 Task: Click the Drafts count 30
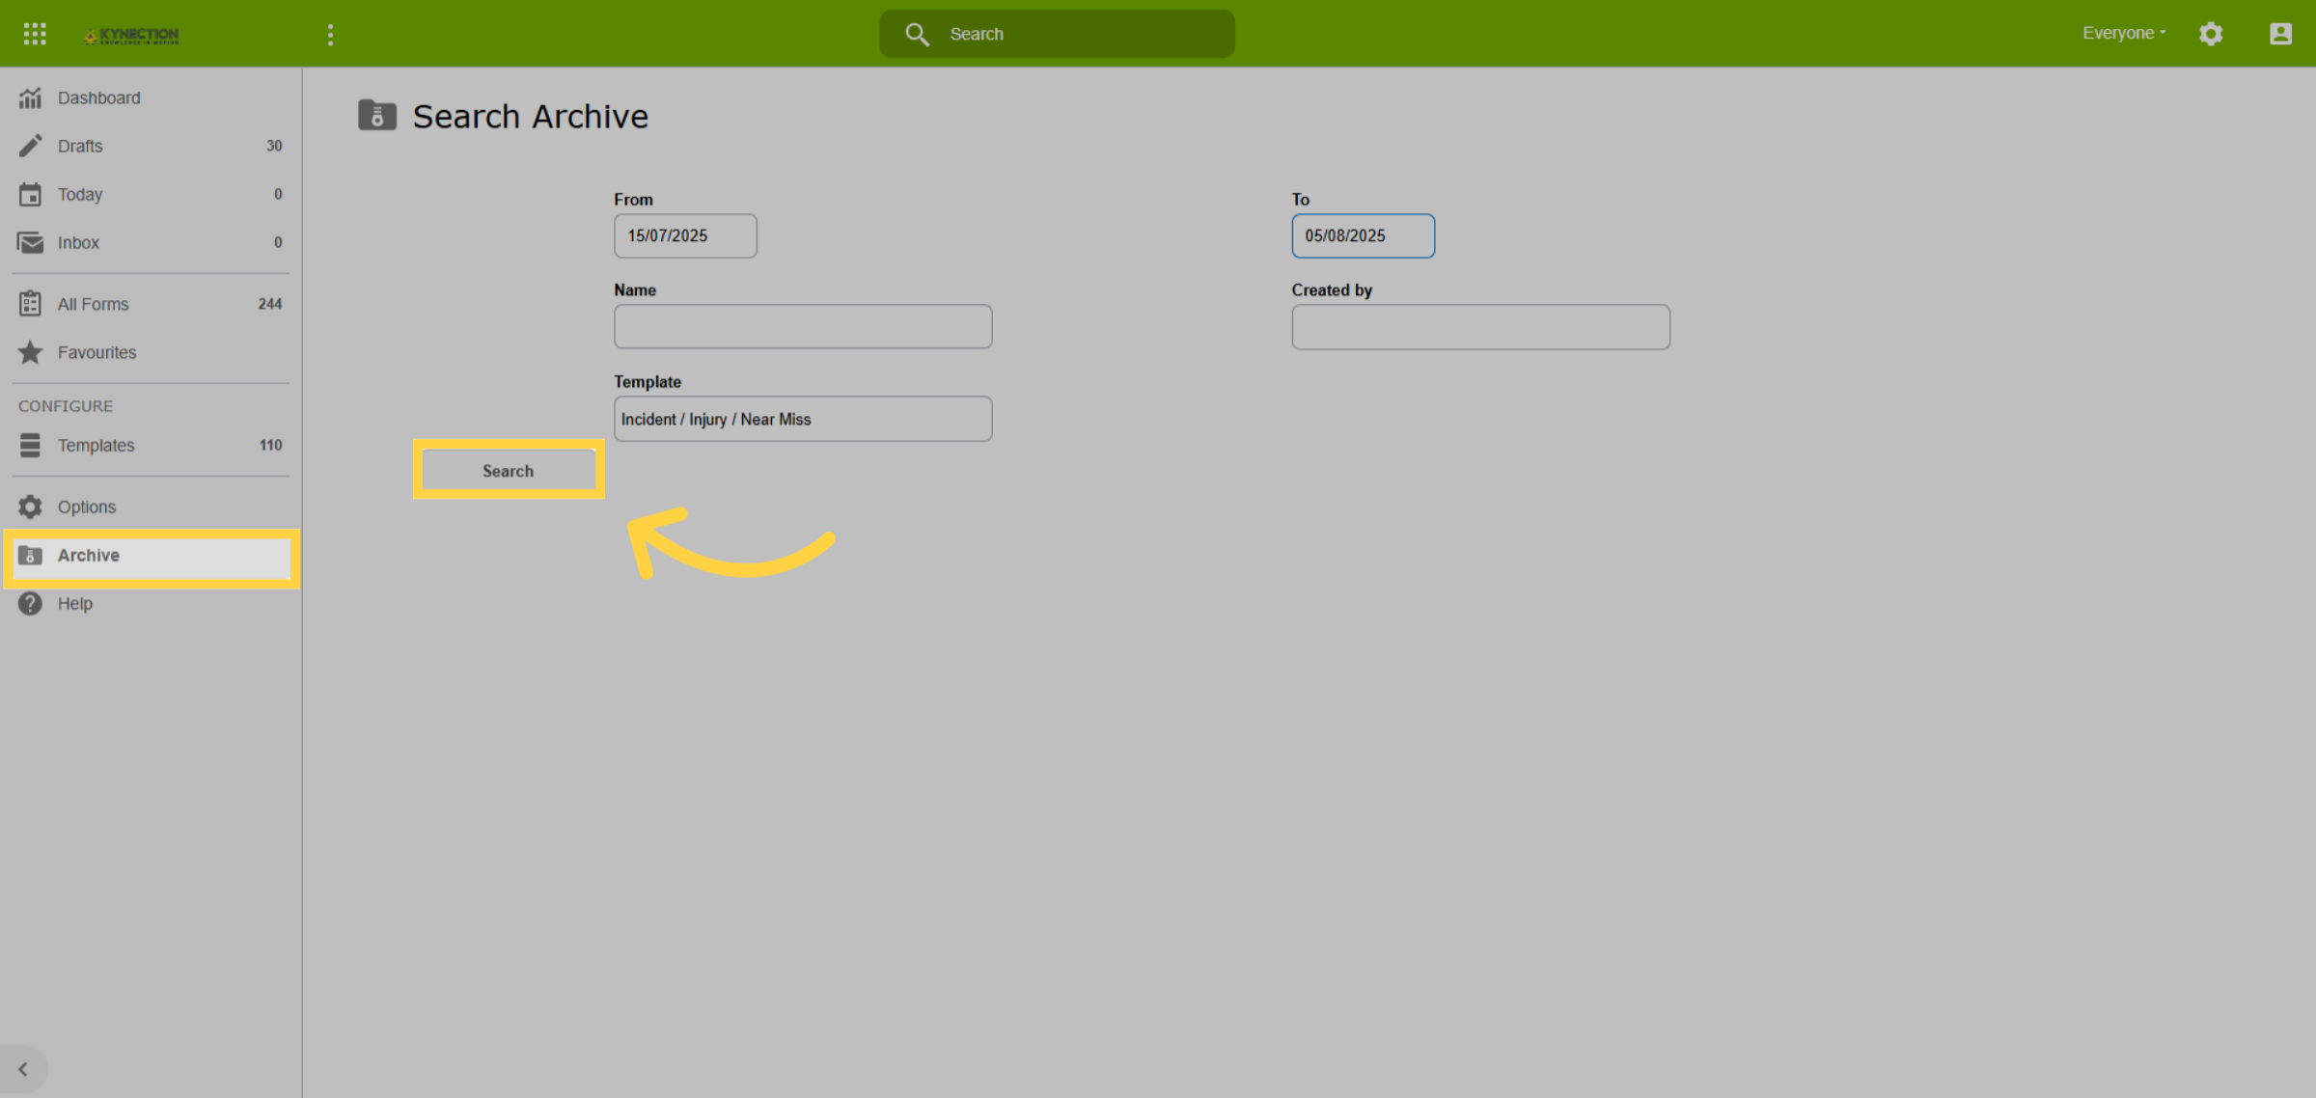point(274,146)
